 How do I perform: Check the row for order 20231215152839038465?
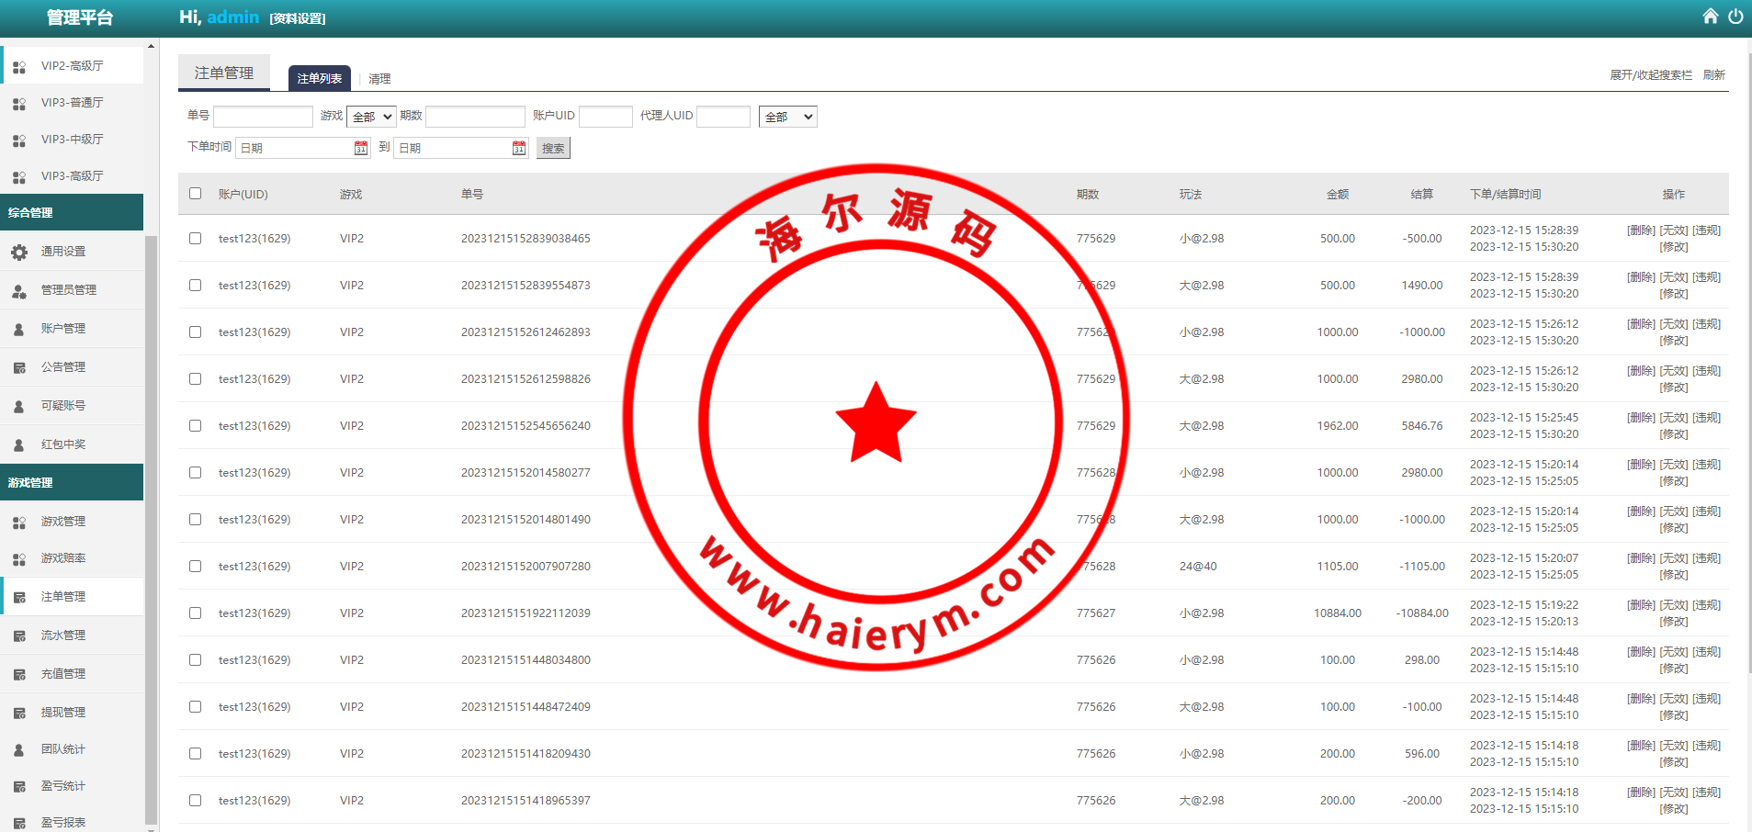195,239
